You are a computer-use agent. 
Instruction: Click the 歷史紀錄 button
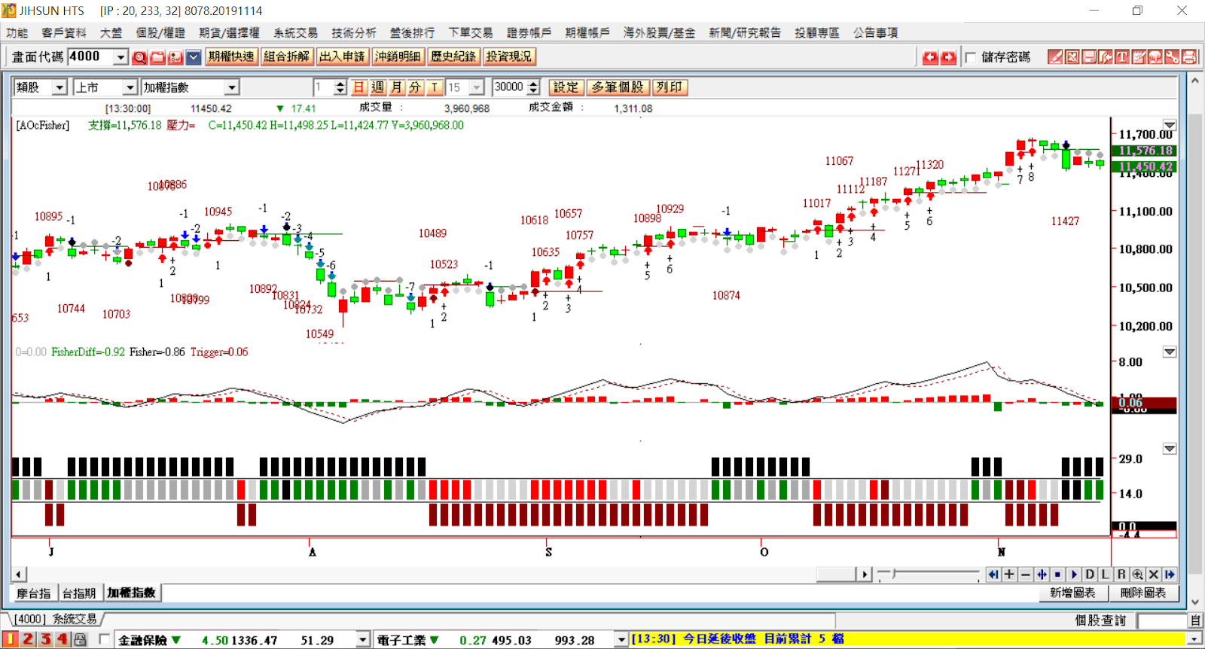(x=453, y=56)
